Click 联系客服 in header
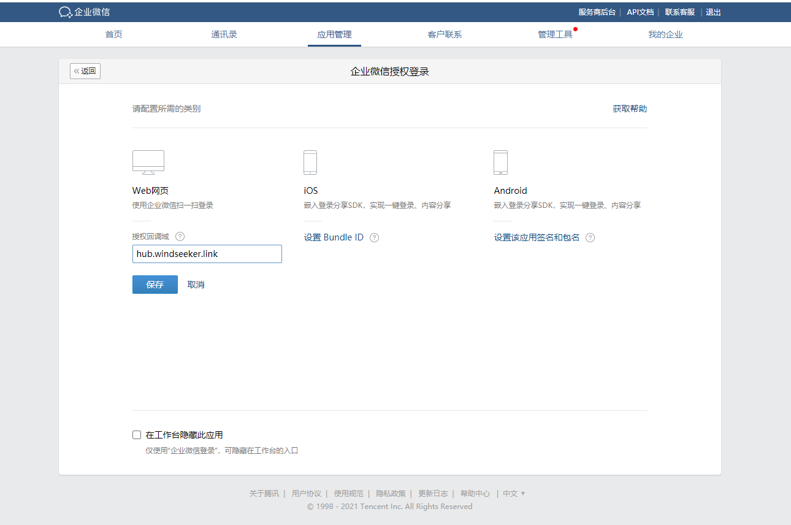 [680, 12]
